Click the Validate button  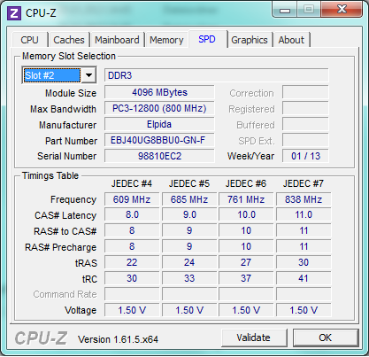pos(253,338)
